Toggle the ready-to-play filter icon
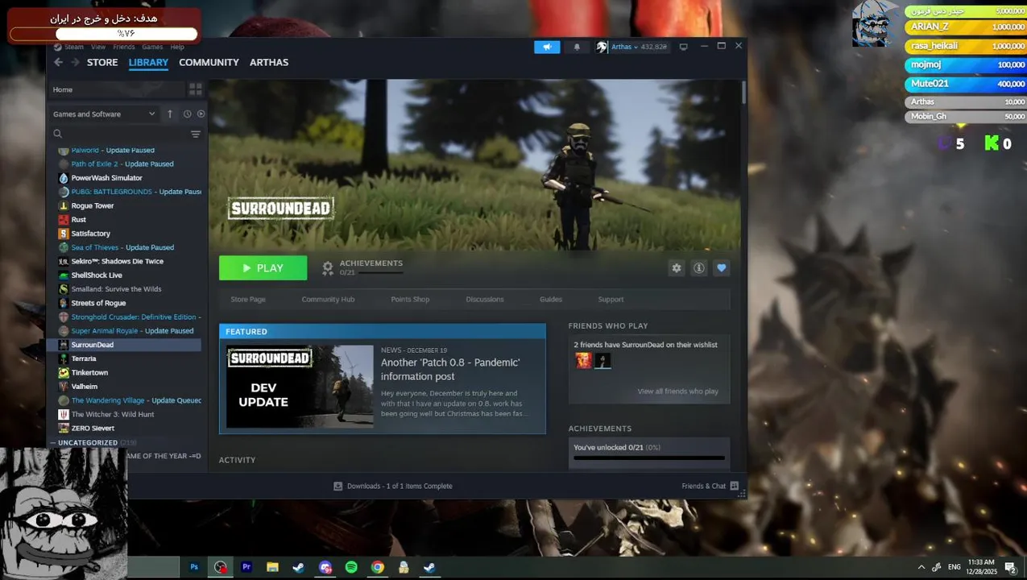The width and height of the screenshot is (1027, 580). point(201,114)
